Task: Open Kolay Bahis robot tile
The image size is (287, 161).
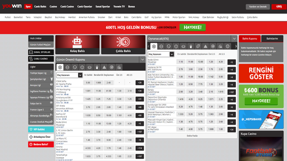Action: [77, 44]
